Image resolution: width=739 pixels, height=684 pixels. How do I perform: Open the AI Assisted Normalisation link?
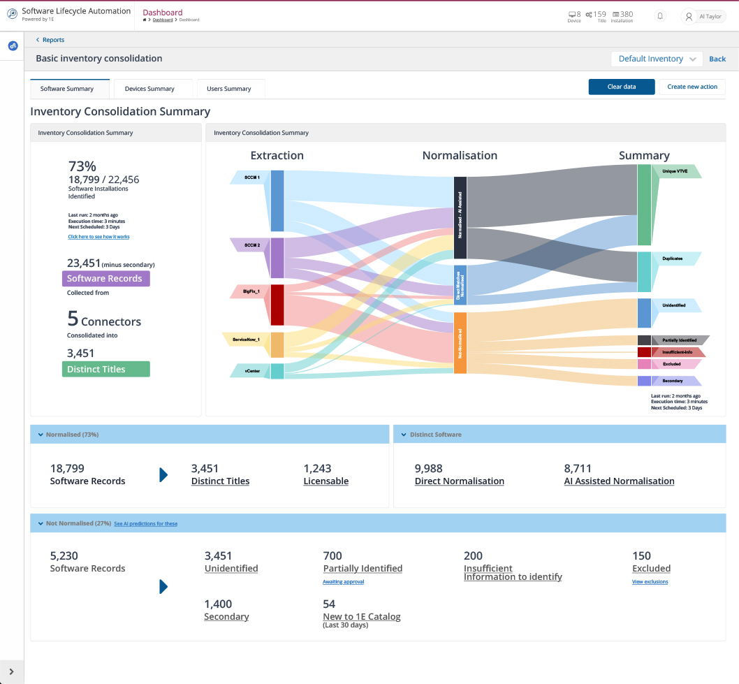[620, 481]
